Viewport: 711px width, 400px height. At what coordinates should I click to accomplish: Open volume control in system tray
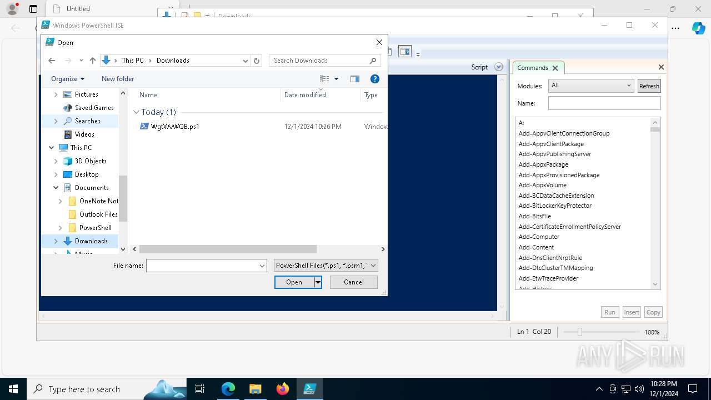[639, 389]
